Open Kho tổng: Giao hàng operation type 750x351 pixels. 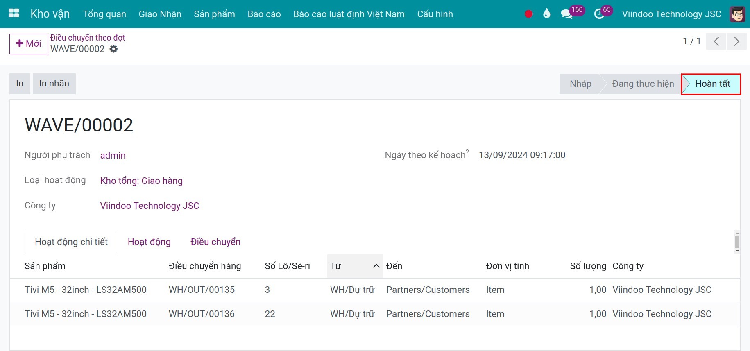pyautogui.click(x=141, y=181)
